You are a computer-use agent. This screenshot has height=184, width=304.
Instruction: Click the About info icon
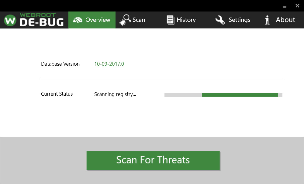pyautogui.click(x=267, y=20)
